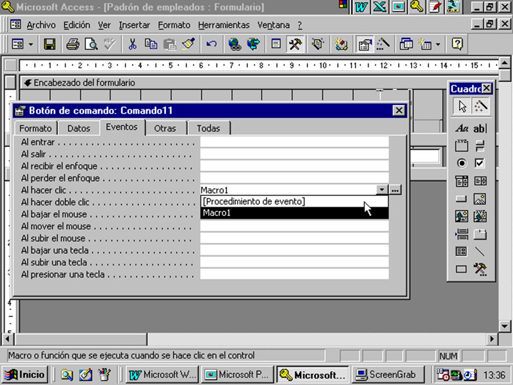Print the form using the printer icon
The height and width of the screenshot is (385, 513).
click(x=72, y=44)
